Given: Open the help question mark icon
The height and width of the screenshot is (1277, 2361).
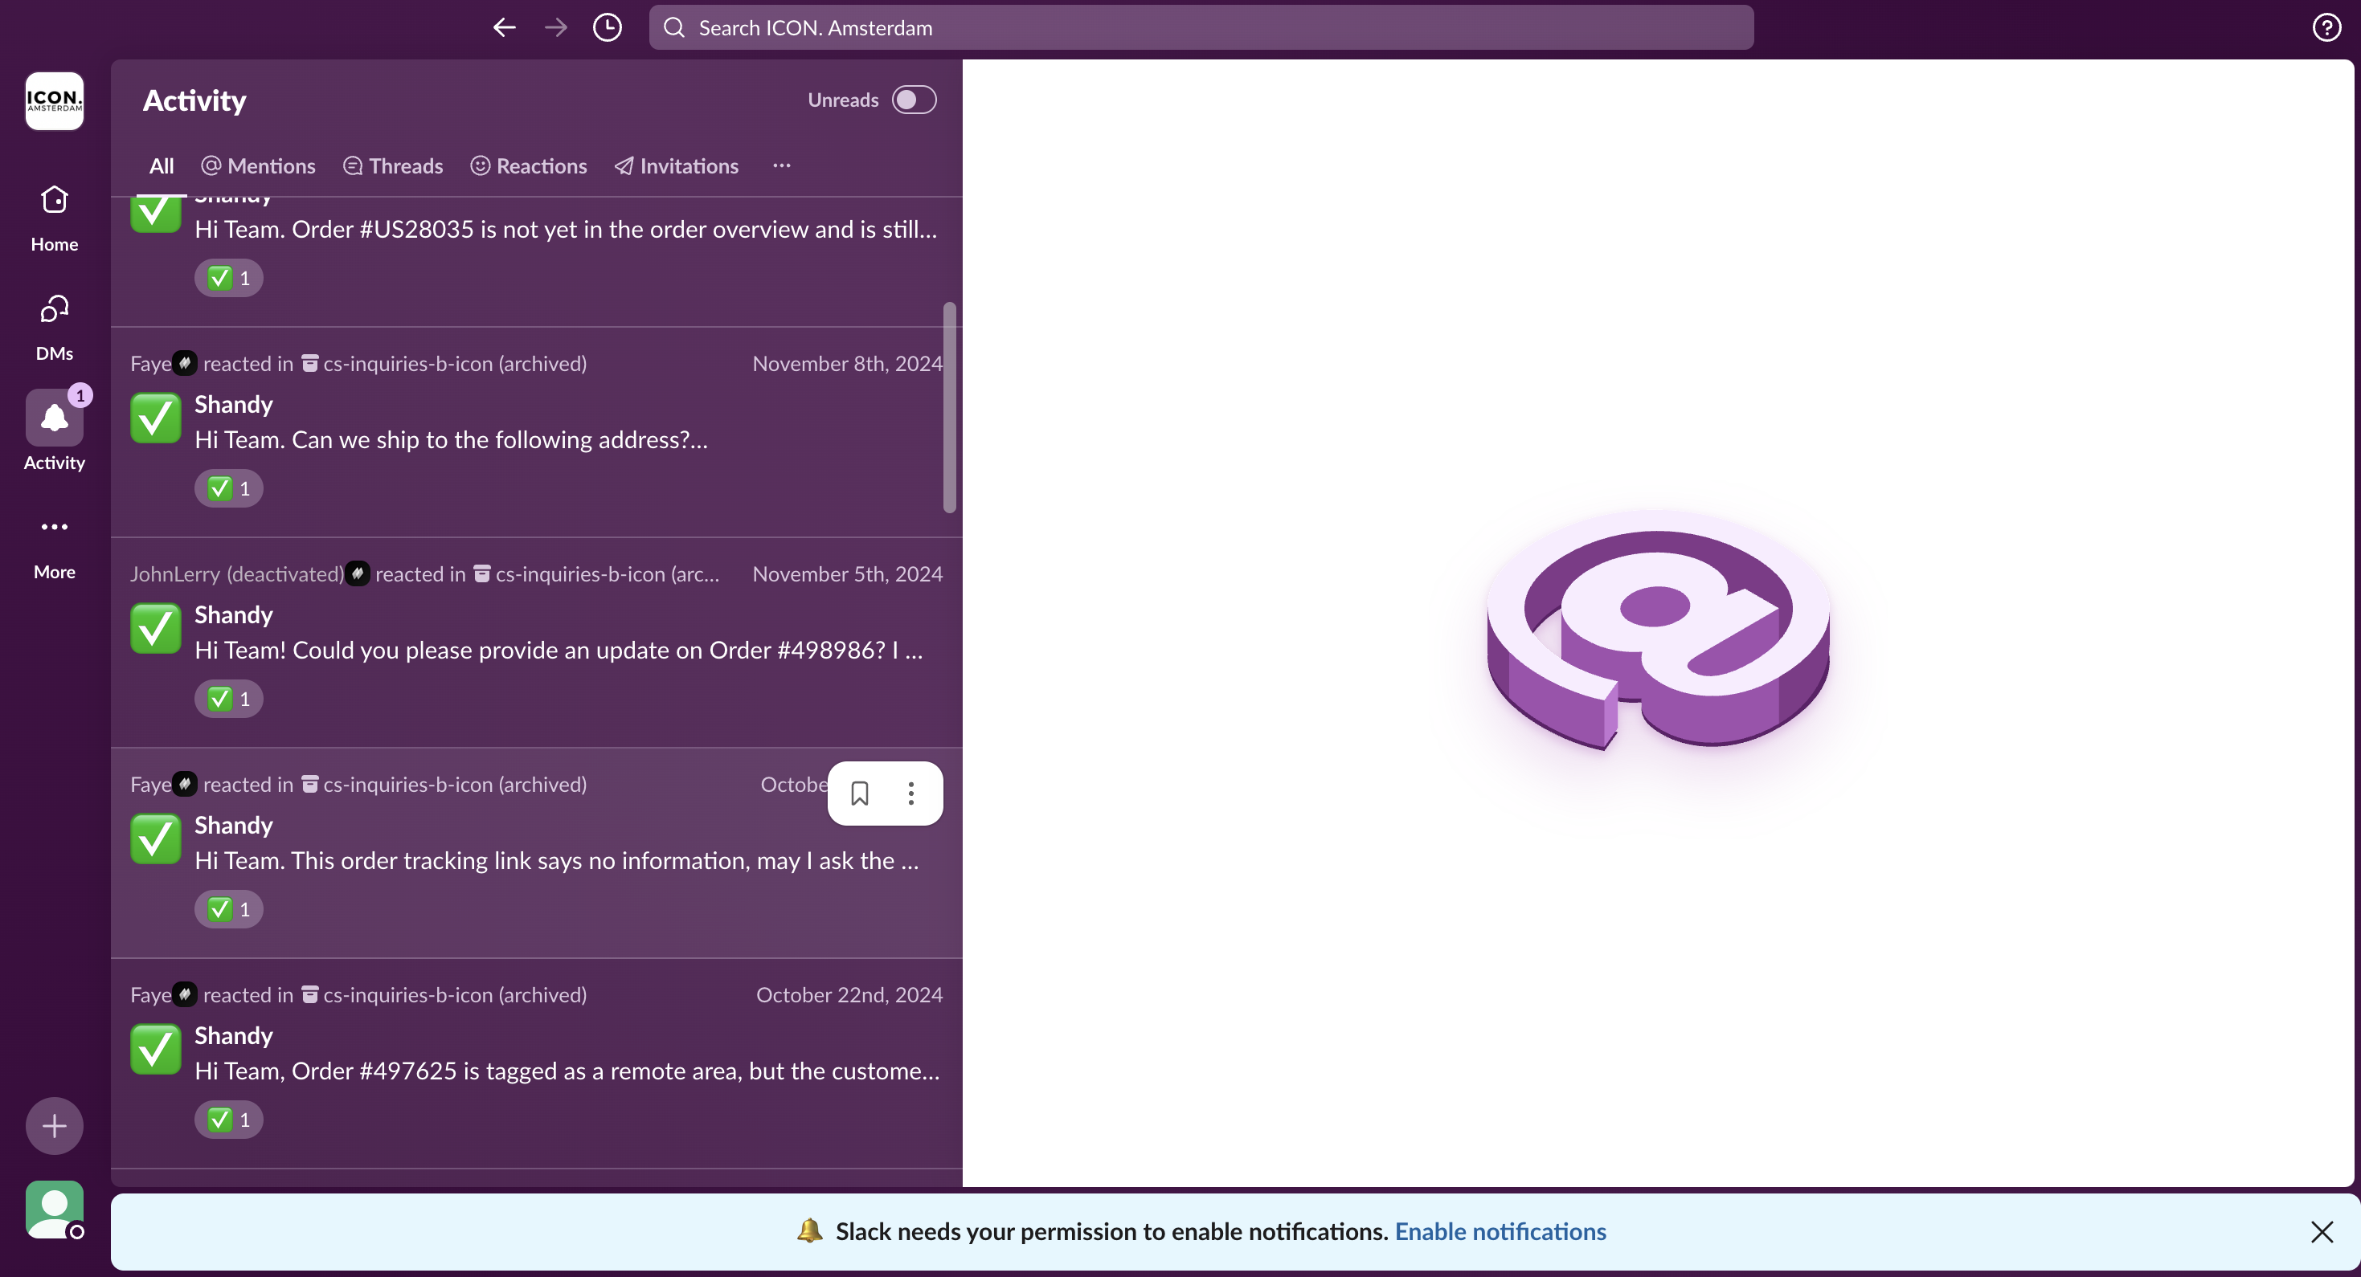Looking at the screenshot, I should [2326, 27].
